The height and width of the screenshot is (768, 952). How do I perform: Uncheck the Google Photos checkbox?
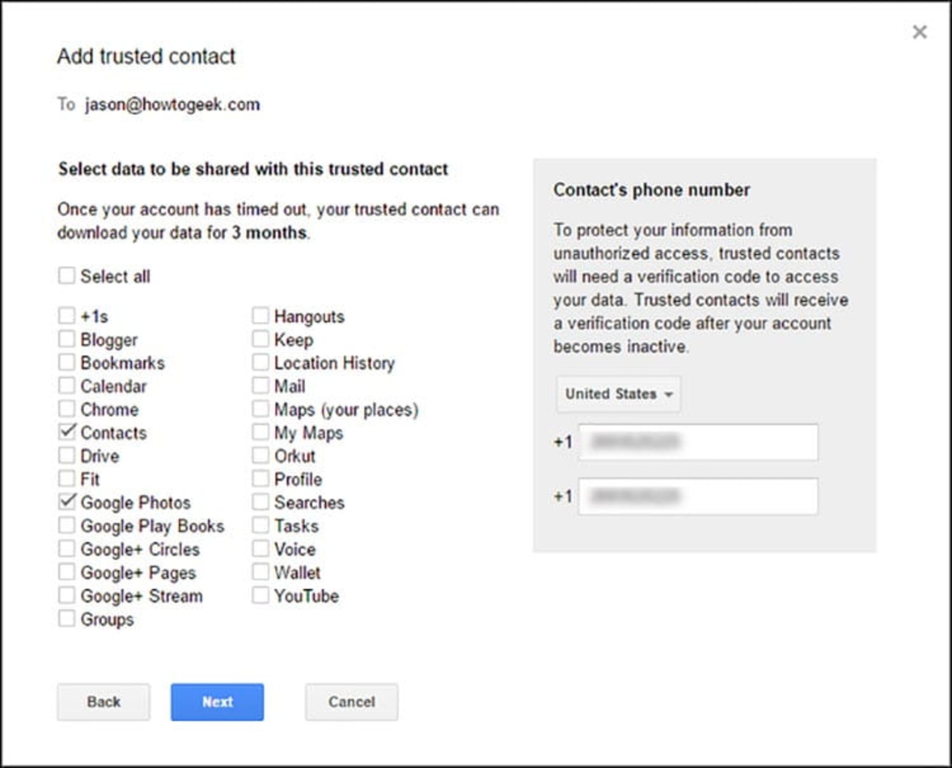(66, 502)
